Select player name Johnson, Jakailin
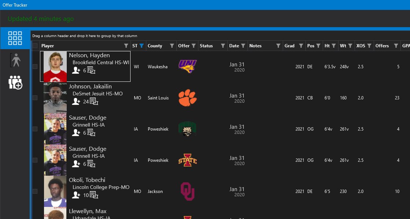 [91, 86]
